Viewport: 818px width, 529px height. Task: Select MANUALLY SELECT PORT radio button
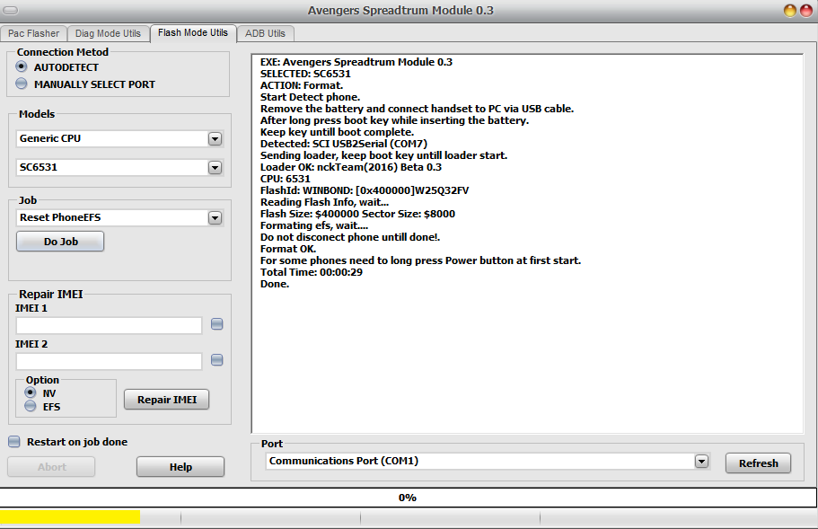22,84
